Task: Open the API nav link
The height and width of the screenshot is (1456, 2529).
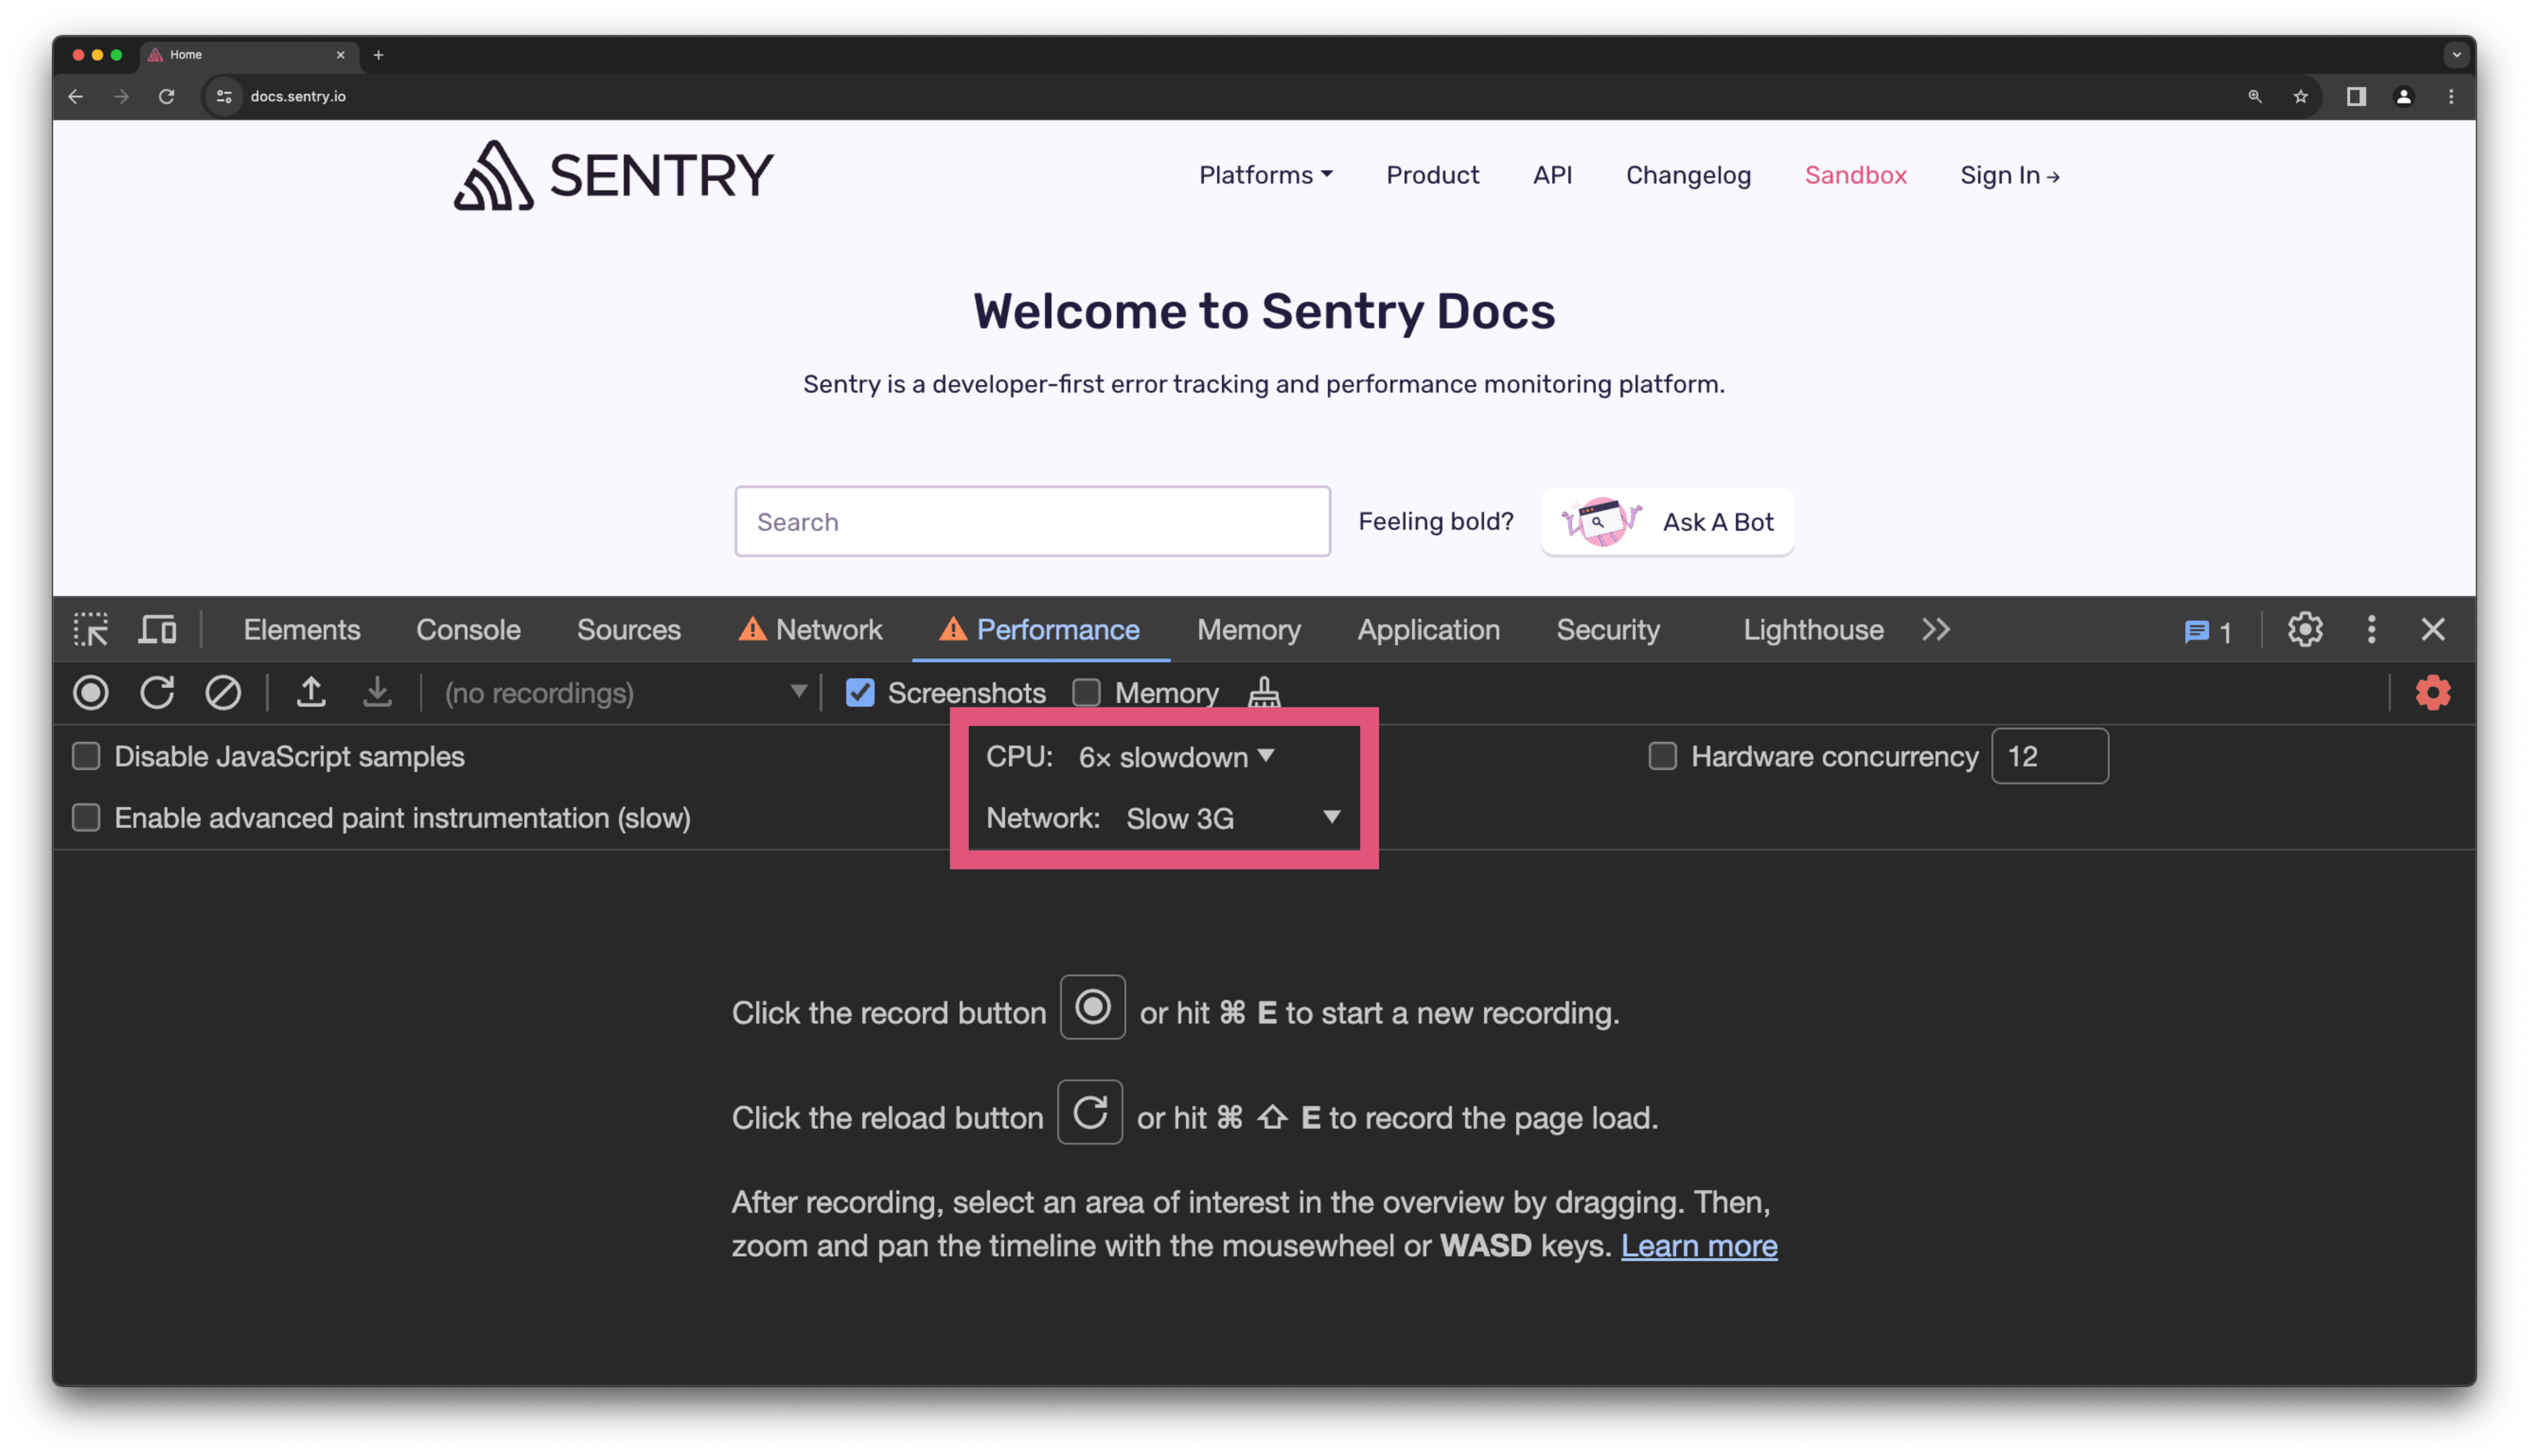Action: point(1552,175)
